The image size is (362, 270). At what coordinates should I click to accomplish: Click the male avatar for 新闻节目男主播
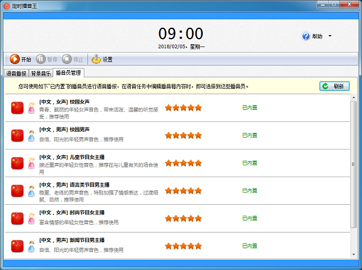(31, 246)
